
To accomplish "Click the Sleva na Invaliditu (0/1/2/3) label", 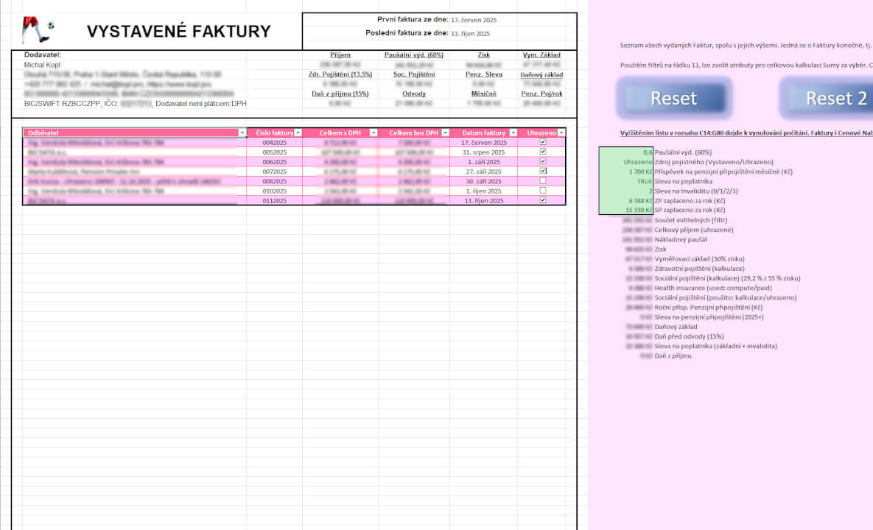I will click(x=696, y=191).
